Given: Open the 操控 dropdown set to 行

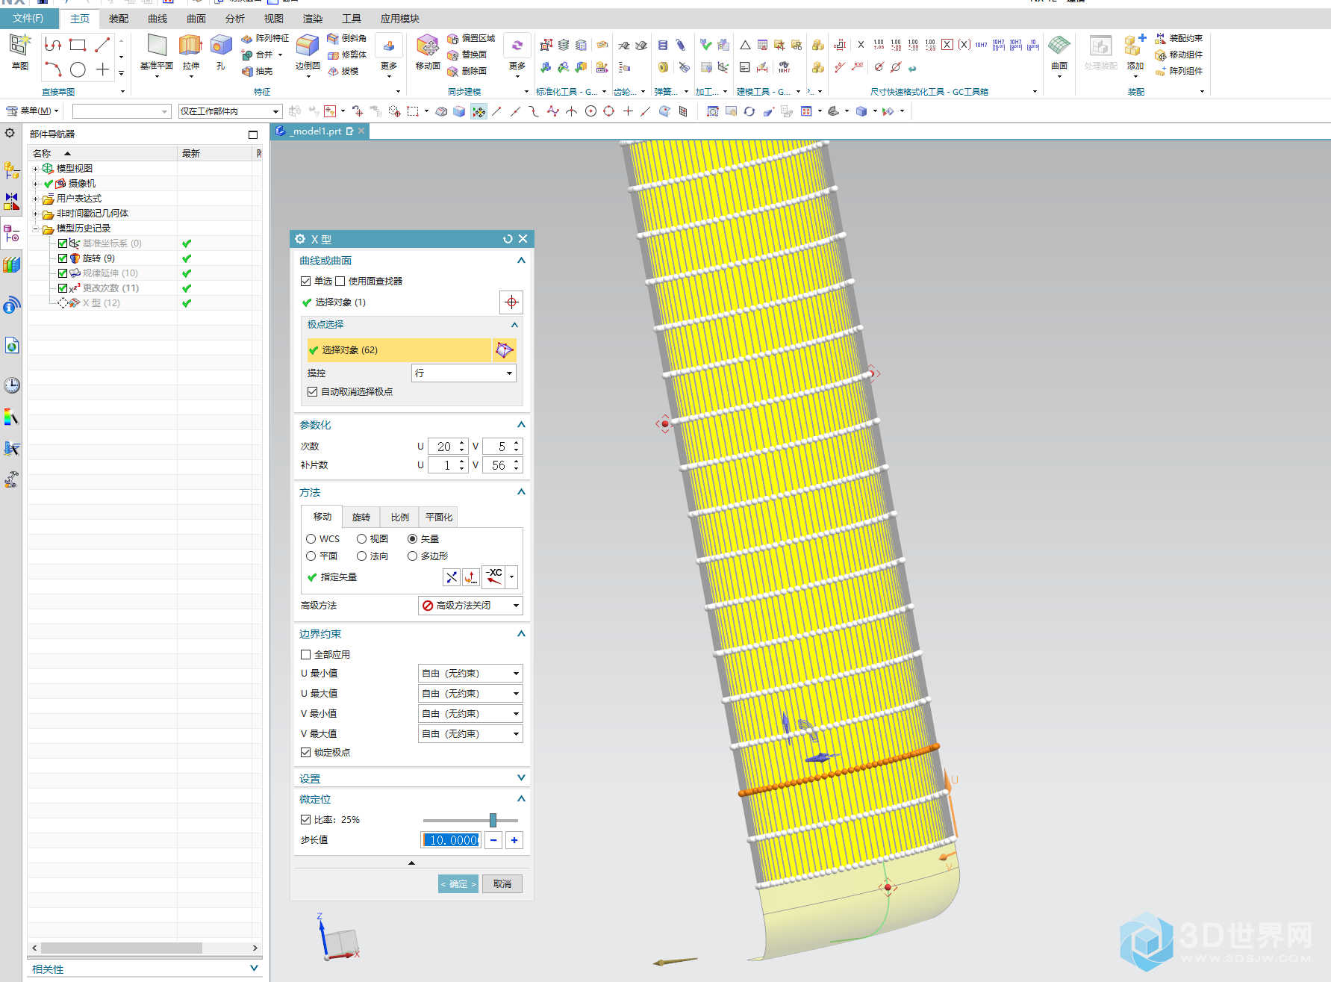Looking at the screenshot, I should point(464,373).
